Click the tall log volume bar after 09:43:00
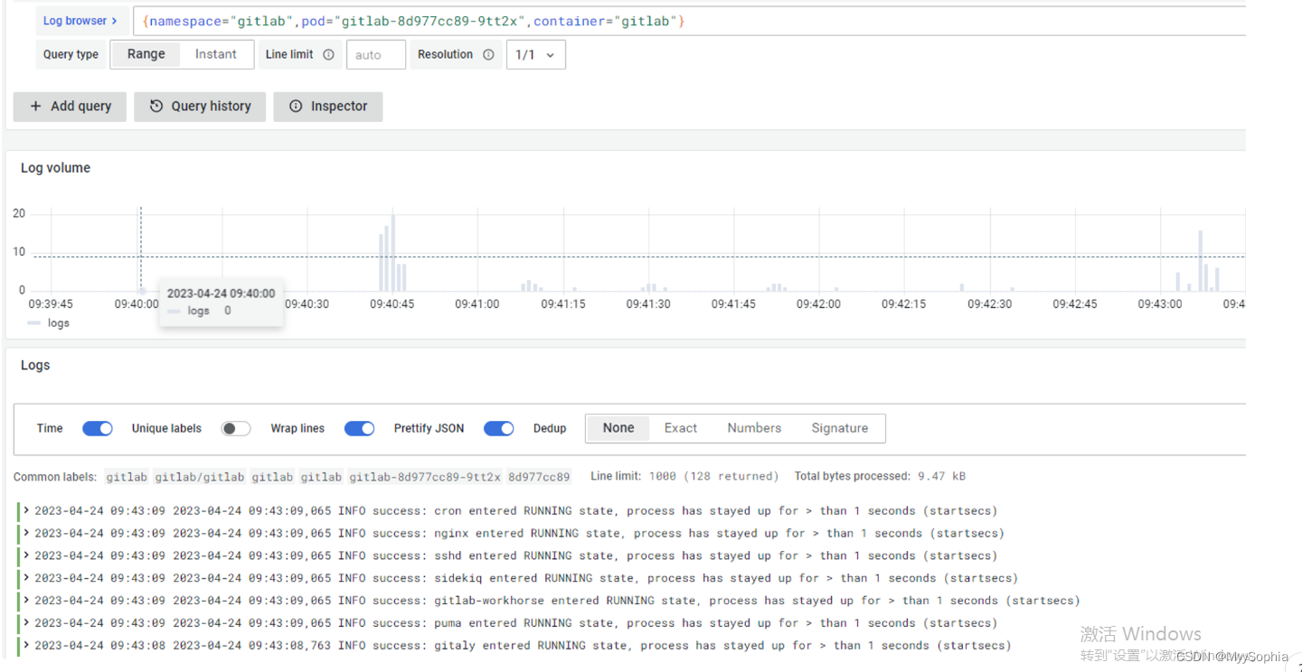The height and width of the screenshot is (672, 1302). (1200, 260)
